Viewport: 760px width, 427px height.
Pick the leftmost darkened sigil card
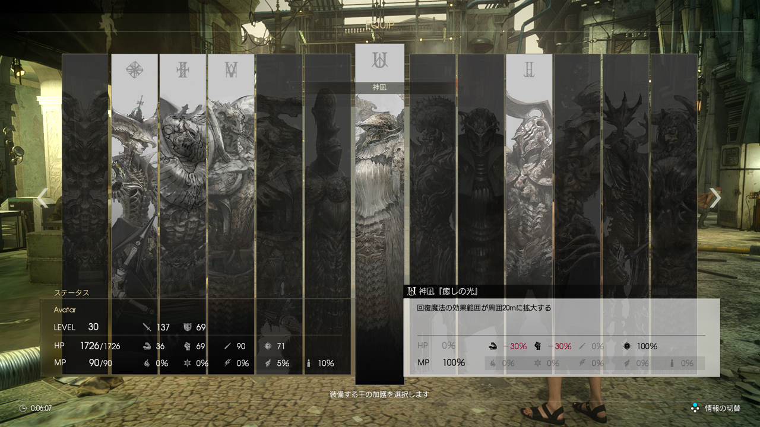pyautogui.click(x=85, y=213)
